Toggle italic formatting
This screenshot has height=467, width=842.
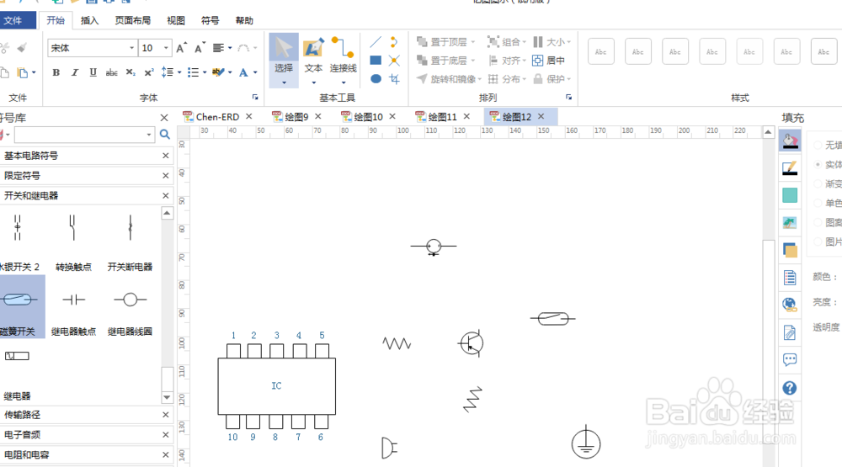pos(75,72)
